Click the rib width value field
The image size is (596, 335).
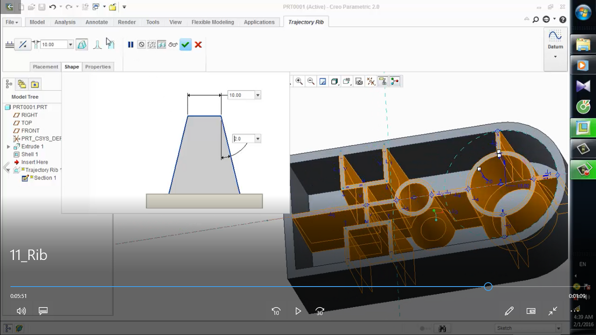(x=54, y=45)
